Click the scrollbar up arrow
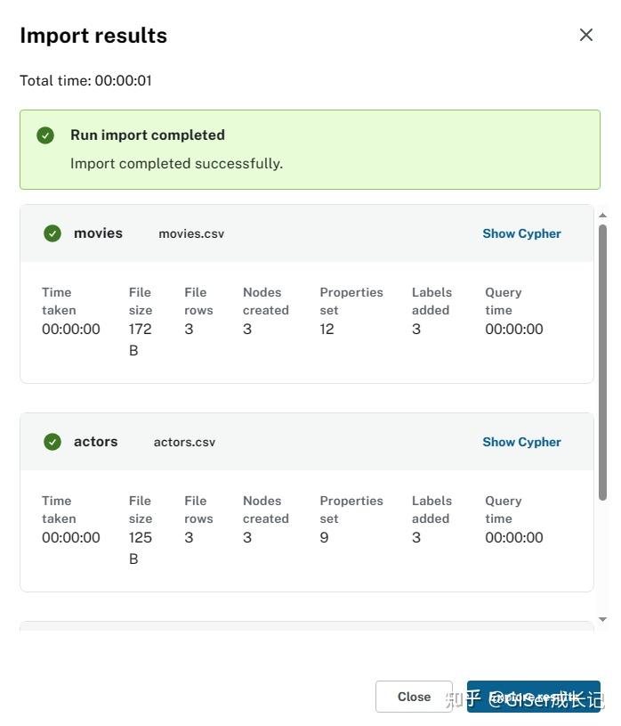621x726 pixels. pyautogui.click(x=603, y=216)
